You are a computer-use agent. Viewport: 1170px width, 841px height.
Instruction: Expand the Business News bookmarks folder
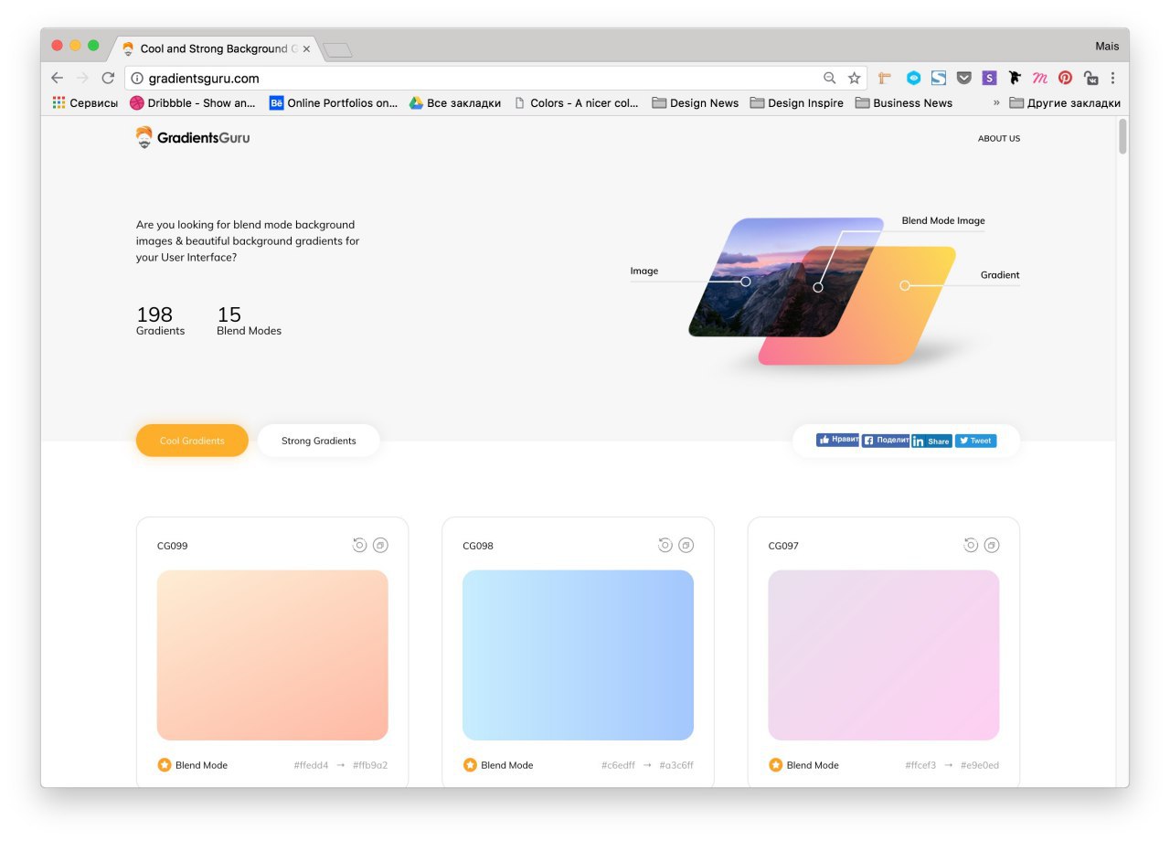point(904,103)
